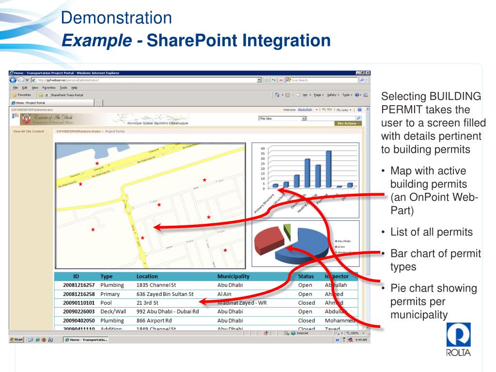Screen dimensions: 496x372
Task: Launch Firefox from quick launch bar
Action: (x=44, y=340)
